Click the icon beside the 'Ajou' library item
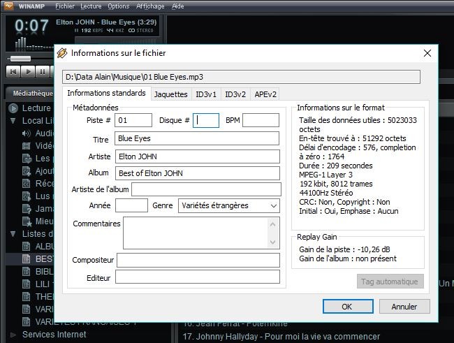The height and width of the screenshot is (343, 454). click(27, 171)
